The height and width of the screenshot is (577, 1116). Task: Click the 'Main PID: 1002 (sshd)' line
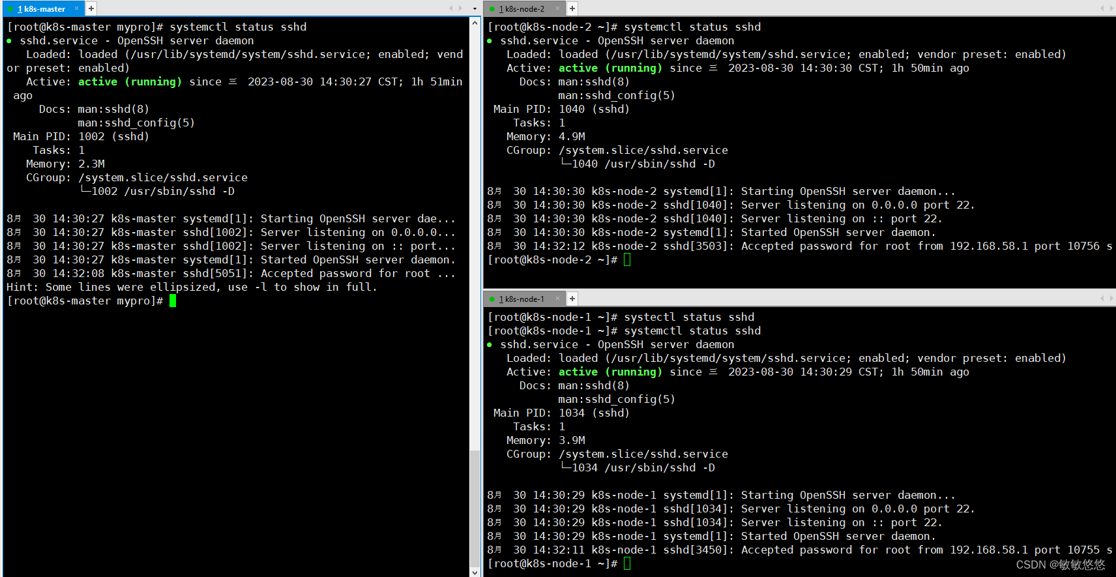[x=81, y=136]
